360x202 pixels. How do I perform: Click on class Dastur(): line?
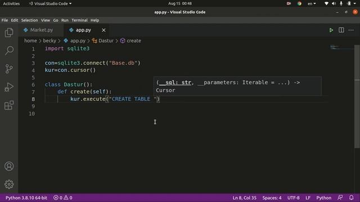(69, 85)
